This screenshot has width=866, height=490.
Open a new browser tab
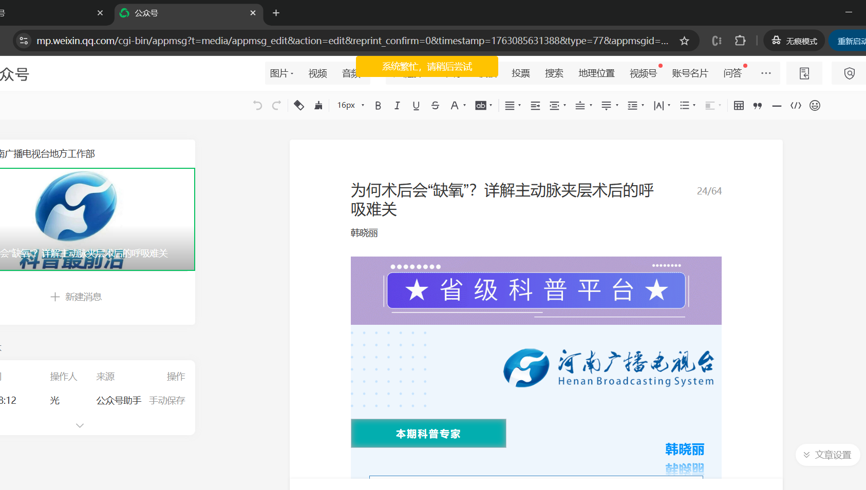[x=276, y=13]
